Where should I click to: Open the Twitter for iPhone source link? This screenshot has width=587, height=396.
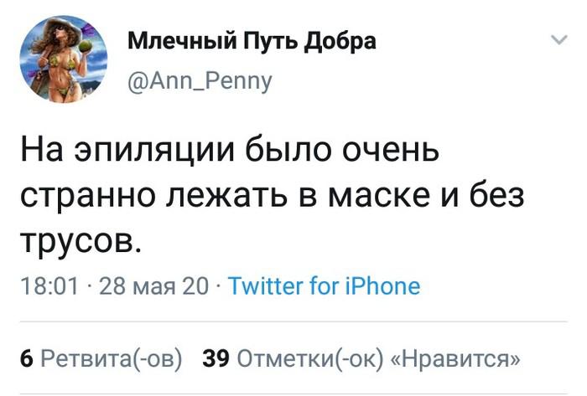point(324,286)
